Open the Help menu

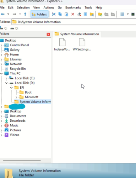(99, 7)
